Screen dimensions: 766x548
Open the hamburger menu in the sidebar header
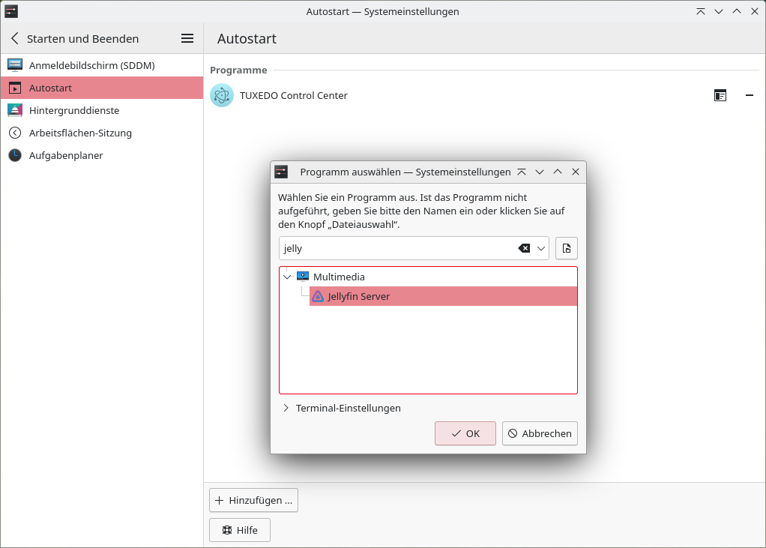pyautogui.click(x=187, y=38)
